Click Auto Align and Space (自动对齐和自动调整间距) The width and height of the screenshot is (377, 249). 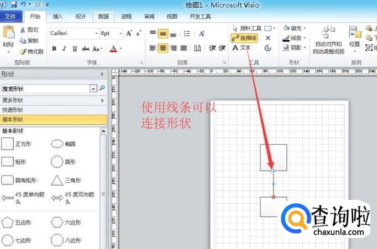click(328, 40)
